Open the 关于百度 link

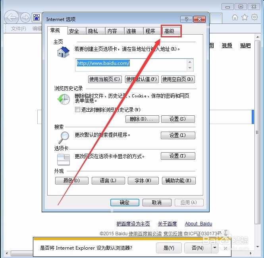(x=168, y=224)
